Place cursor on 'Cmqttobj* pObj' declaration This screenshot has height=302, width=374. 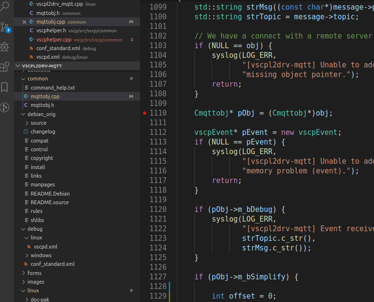pyautogui.click(x=224, y=113)
